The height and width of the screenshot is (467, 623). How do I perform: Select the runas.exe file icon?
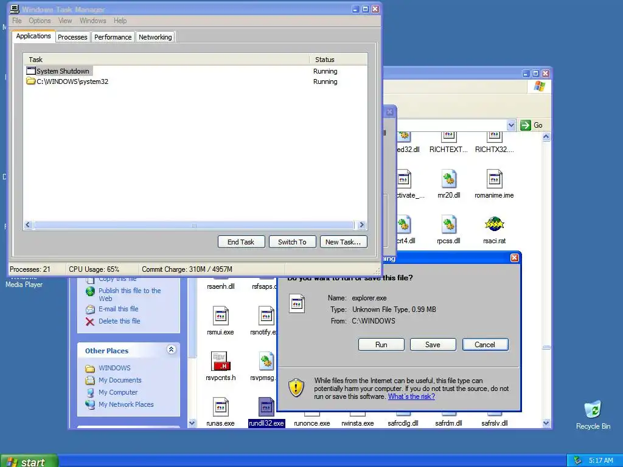click(x=220, y=407)
